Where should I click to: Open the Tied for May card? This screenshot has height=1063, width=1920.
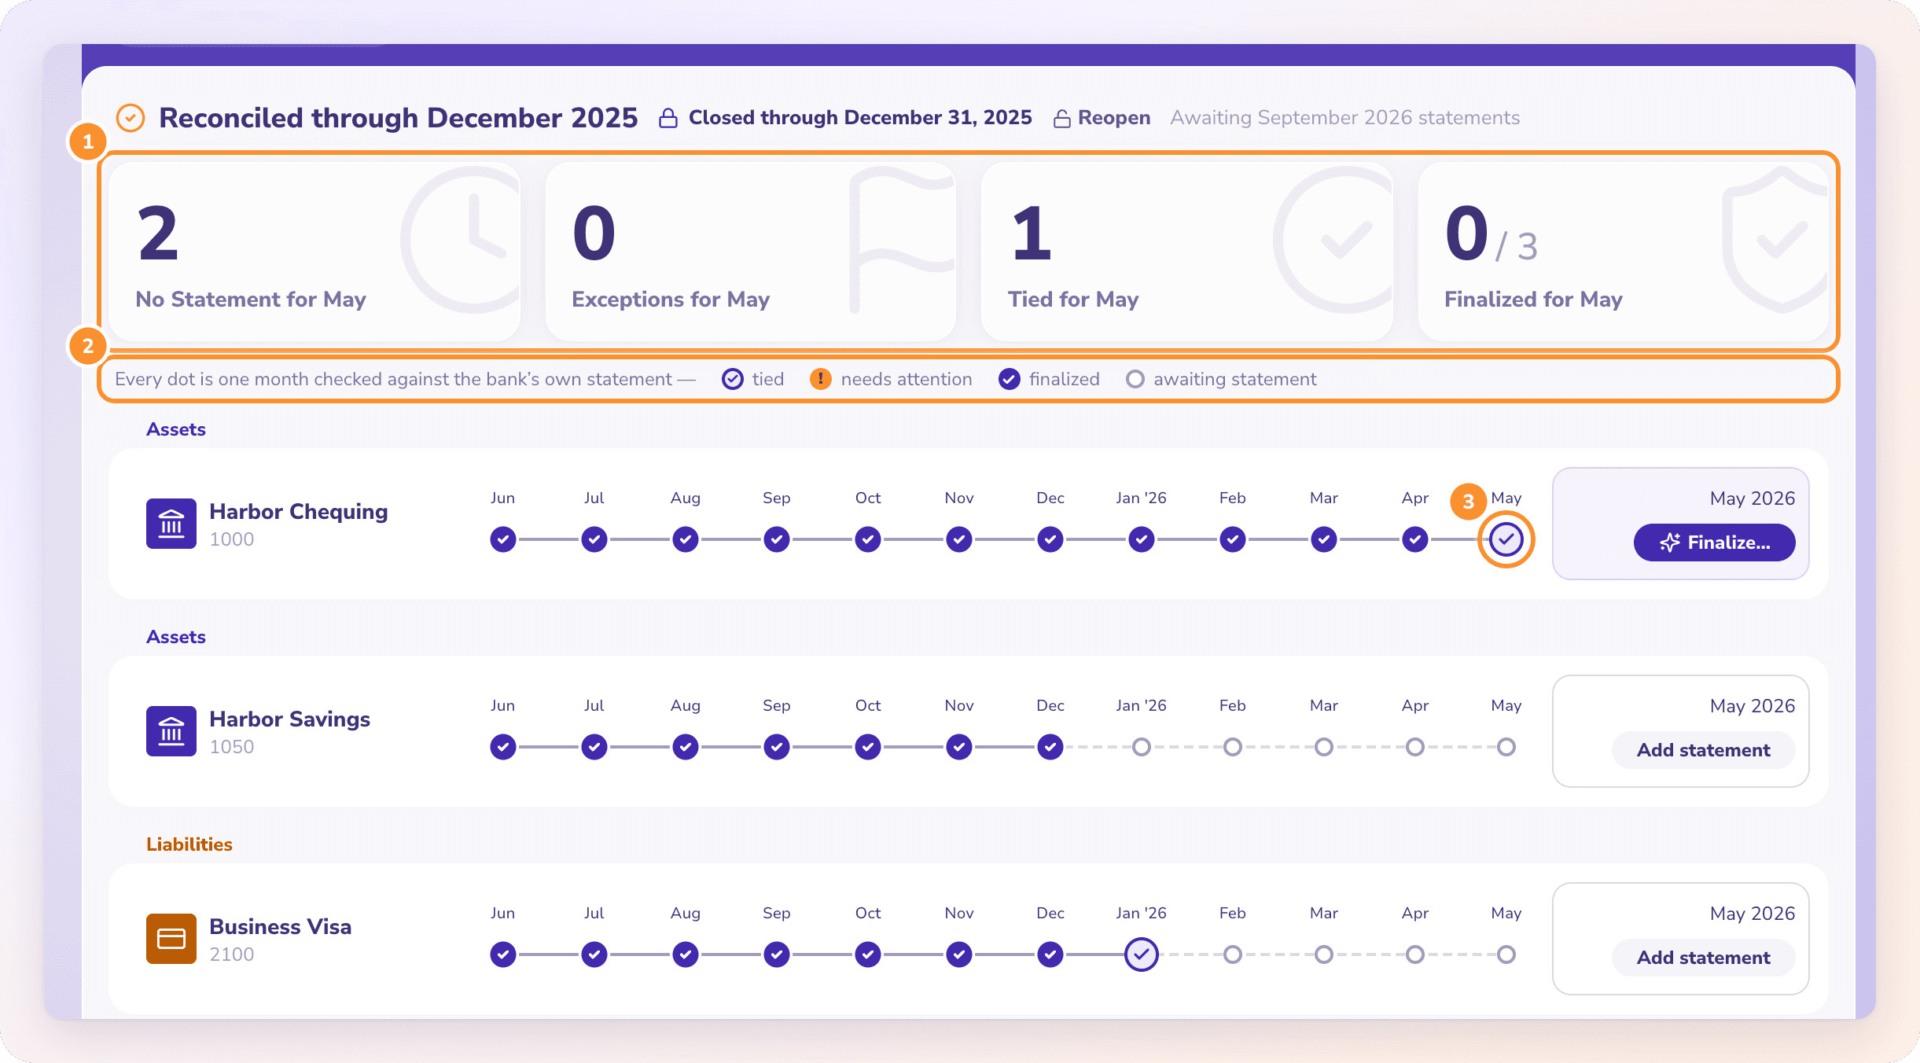coord(1187,252)
